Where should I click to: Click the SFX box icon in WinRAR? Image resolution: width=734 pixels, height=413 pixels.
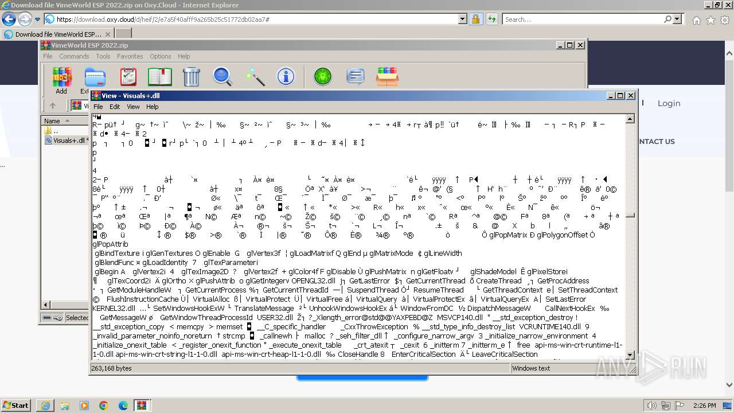pos(388,76)
